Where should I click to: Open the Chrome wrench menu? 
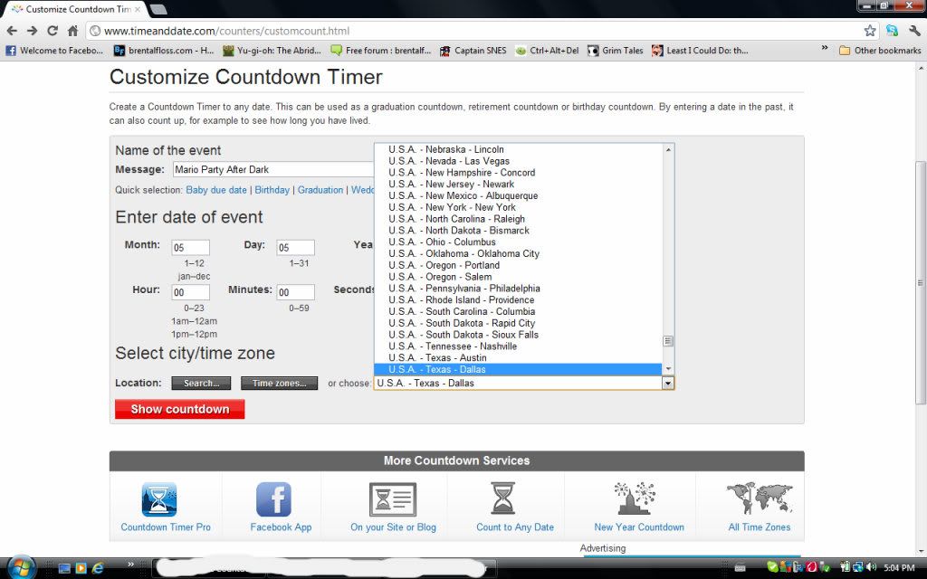click(x=914, y=31)
